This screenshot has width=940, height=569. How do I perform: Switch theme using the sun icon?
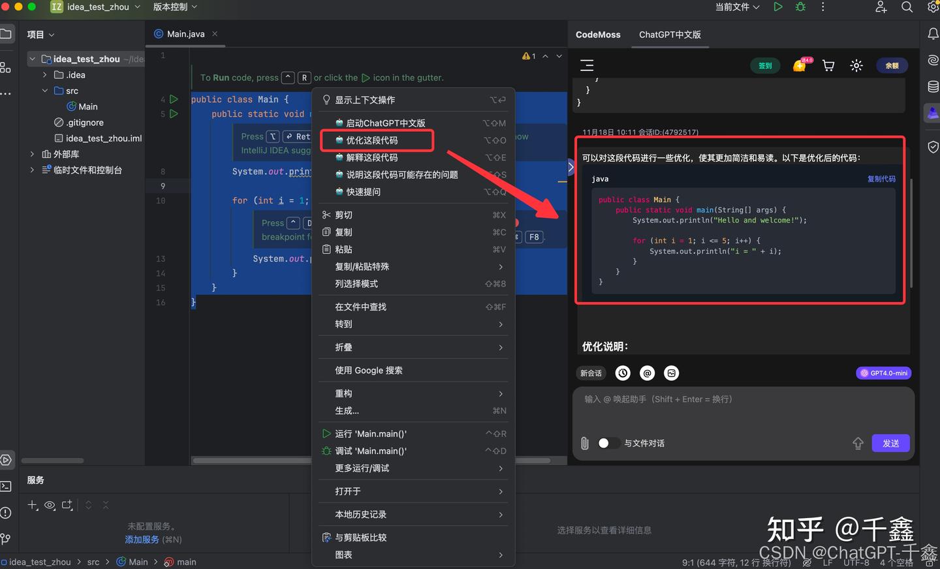tap(856, 65)
